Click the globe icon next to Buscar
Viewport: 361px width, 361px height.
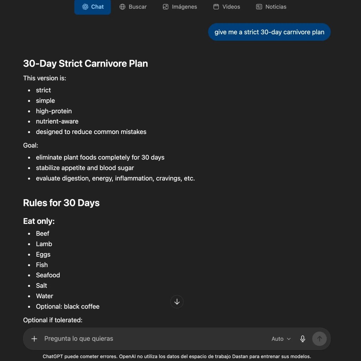122,7
